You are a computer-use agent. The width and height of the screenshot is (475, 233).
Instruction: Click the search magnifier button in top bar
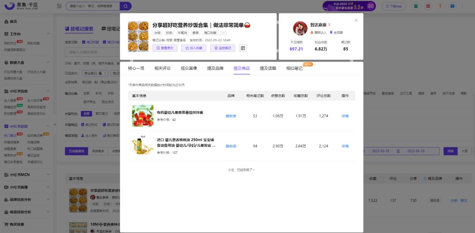pos(125,6)
